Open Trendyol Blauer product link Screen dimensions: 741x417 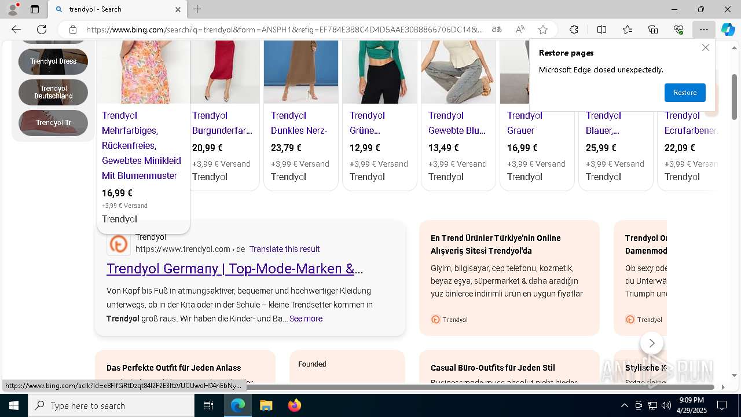click(x=603, y=123)
